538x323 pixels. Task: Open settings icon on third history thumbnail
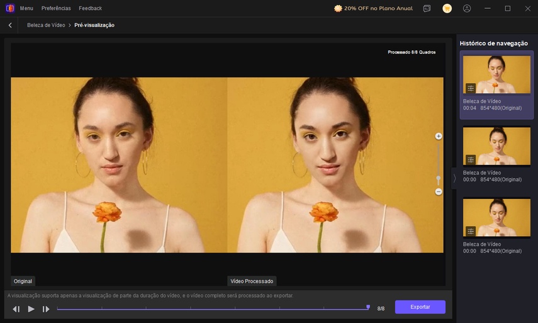click(471, 231)
